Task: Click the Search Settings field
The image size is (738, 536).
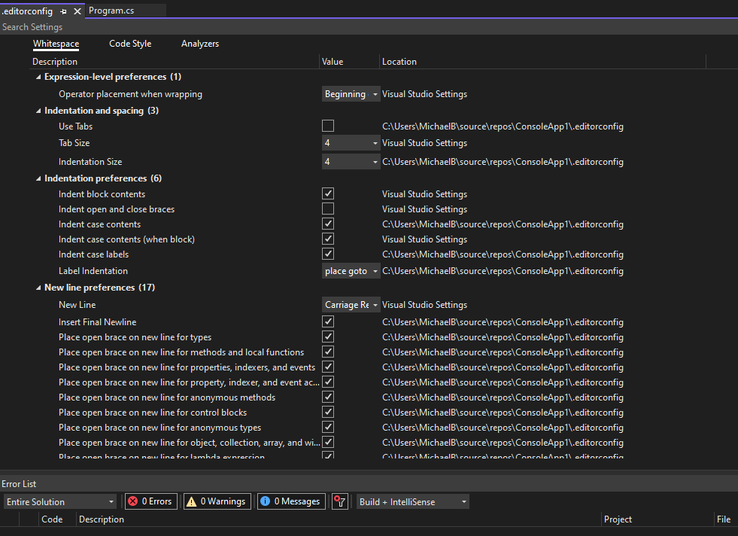Action: [369, 27]
